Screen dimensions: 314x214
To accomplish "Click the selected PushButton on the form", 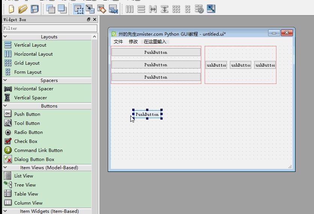I will pyautogui.click(x=147, y=114).
